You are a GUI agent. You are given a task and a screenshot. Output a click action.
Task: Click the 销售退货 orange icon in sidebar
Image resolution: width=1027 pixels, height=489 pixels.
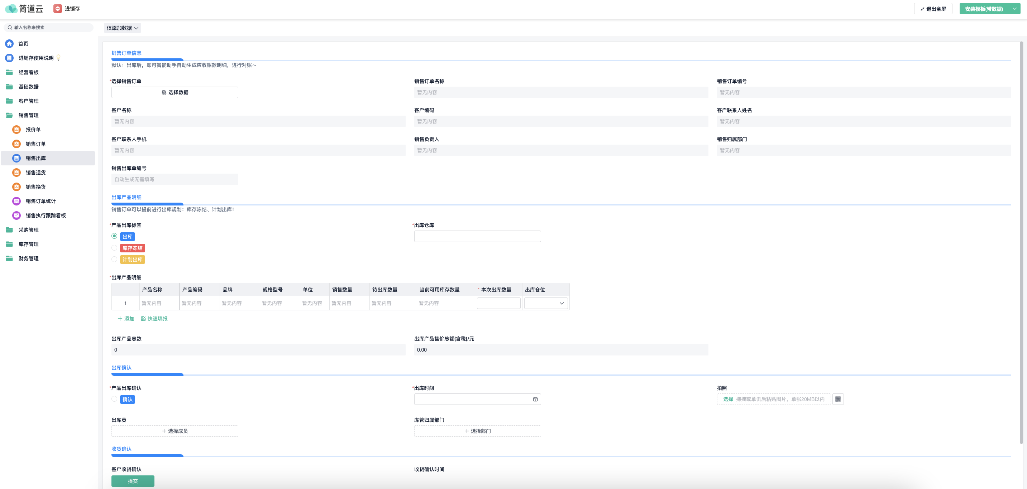point(16,173)
